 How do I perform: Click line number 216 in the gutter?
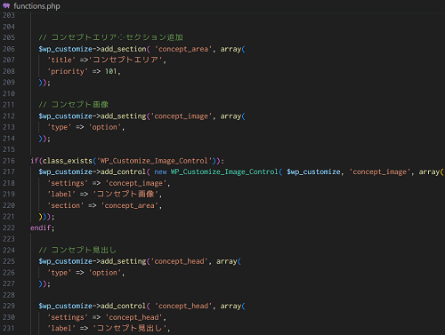9,161
